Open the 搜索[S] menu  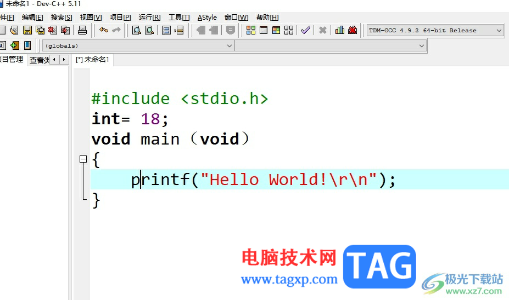tap(61, 18)
